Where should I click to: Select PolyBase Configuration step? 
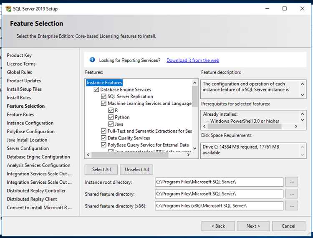tap(31, 132)
